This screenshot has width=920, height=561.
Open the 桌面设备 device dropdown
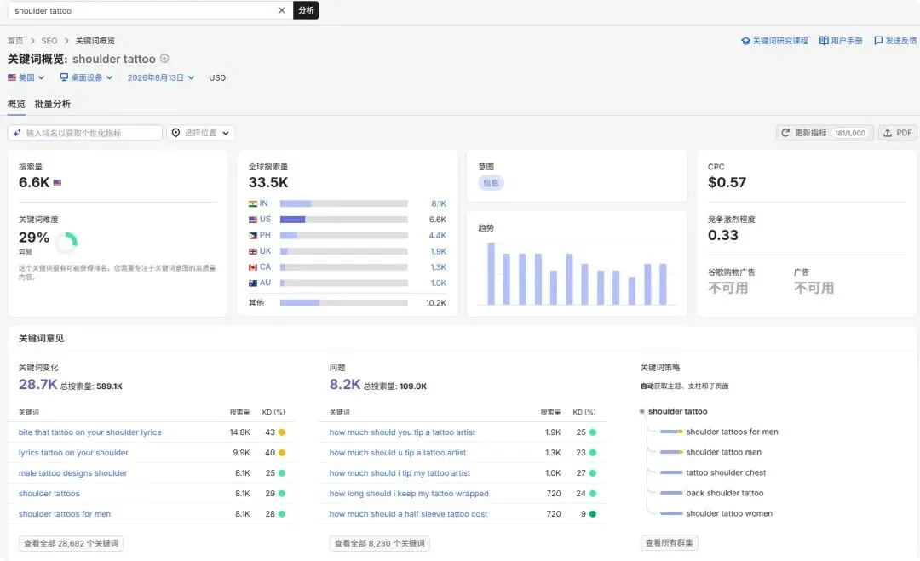pos(86,77)
